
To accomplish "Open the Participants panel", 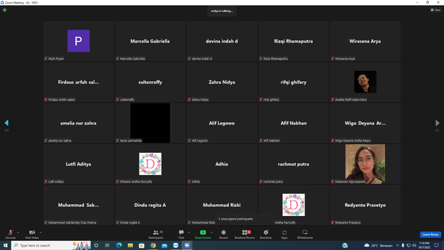I will [x=156, y=234].
